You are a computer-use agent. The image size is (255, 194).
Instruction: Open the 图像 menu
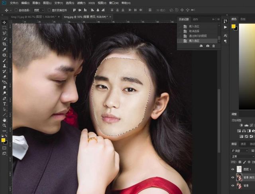point(36,3)
